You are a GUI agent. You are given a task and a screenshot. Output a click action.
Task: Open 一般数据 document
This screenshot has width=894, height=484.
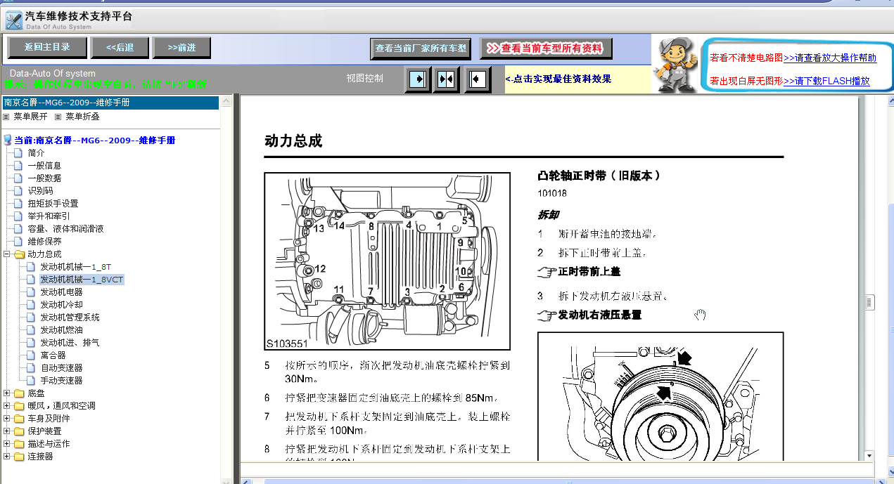click(44, 178)
